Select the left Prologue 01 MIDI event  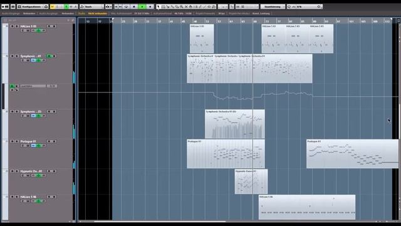[226, 154]
